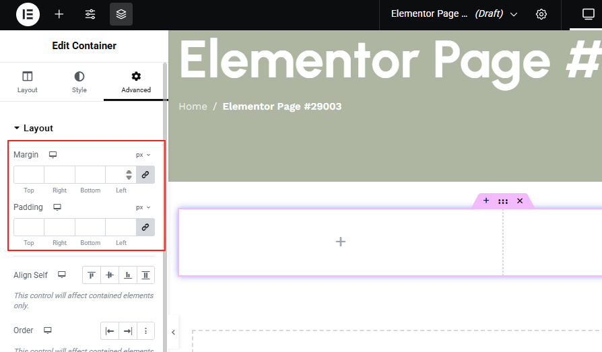The width and height of the screenshot is (602, 352).
Task: Click the Padding Left input field
Action: [121, 227]
